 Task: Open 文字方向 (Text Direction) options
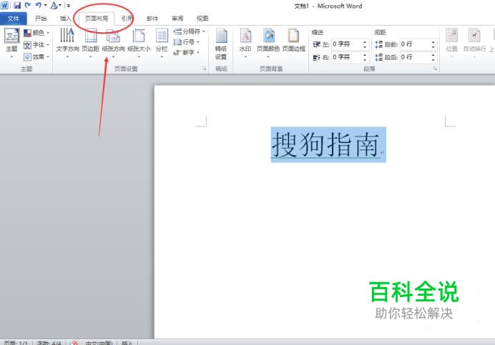67,43
